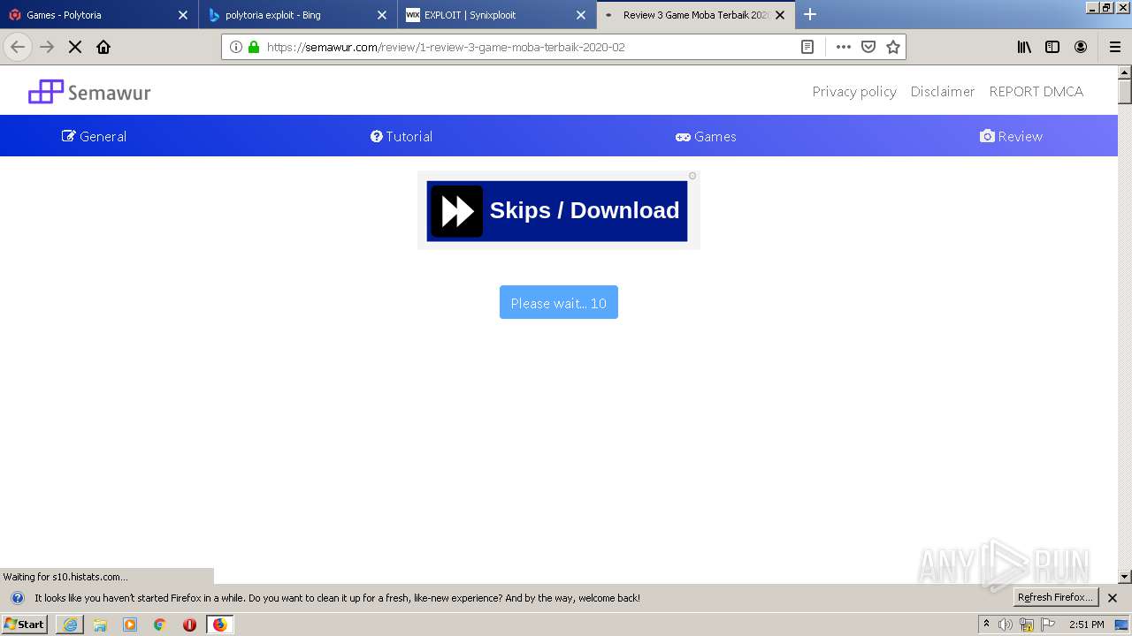Close the Review 3 Game Moba tab
Viewport: 1132px width, 636px height.
pos(780,15)
